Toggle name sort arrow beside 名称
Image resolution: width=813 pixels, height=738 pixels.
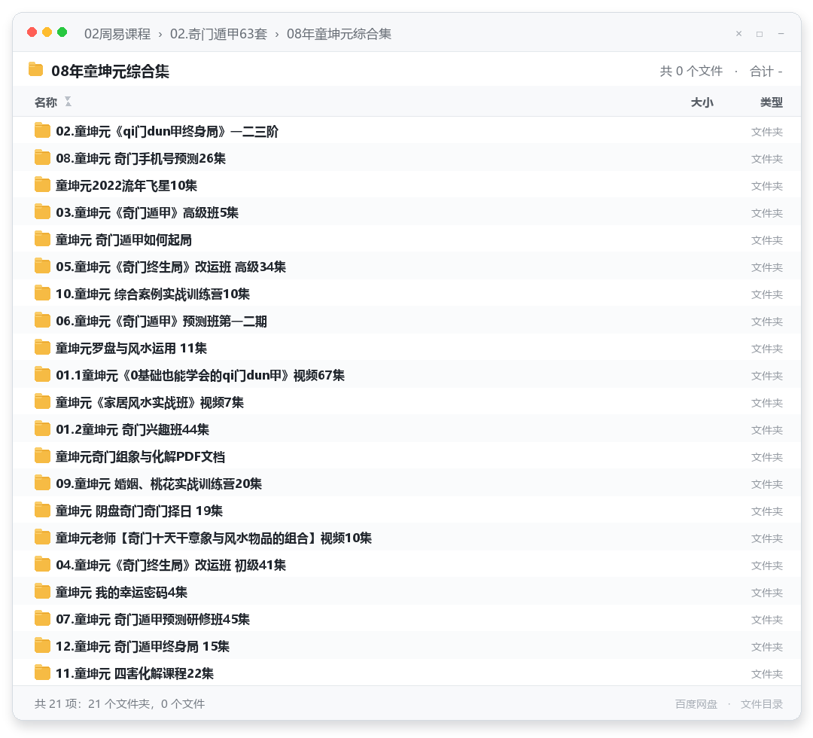pos(68,102)
